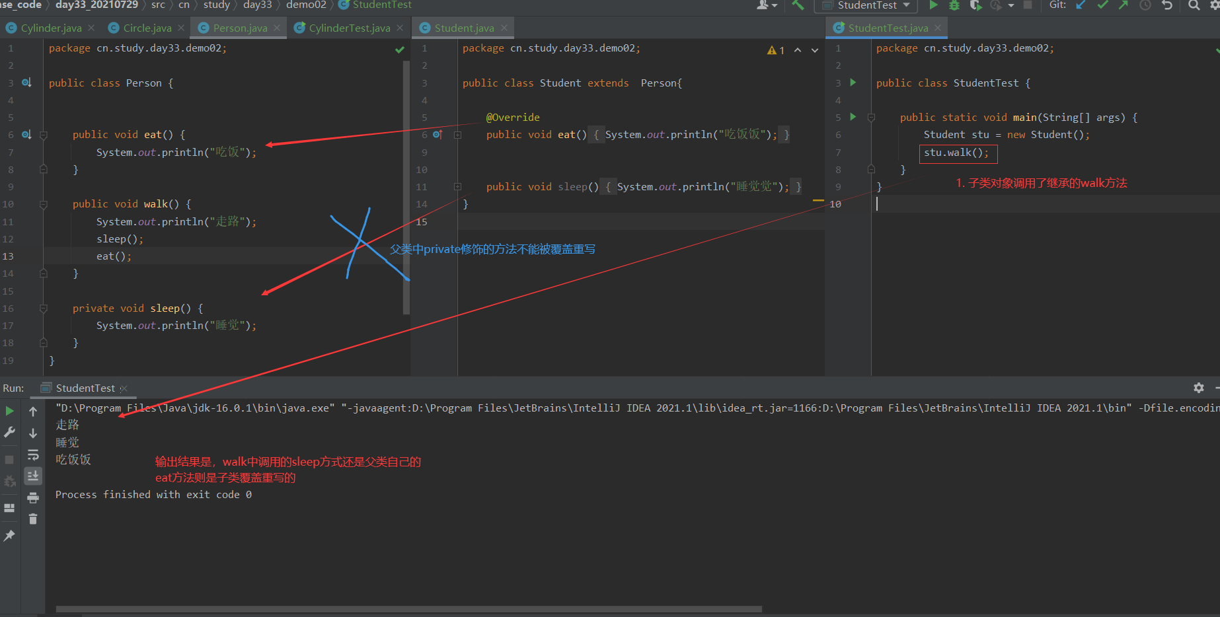The image size is (1220, 617).
Task: Click study breadcrumb in navigation bar
Action: [217, 5]
